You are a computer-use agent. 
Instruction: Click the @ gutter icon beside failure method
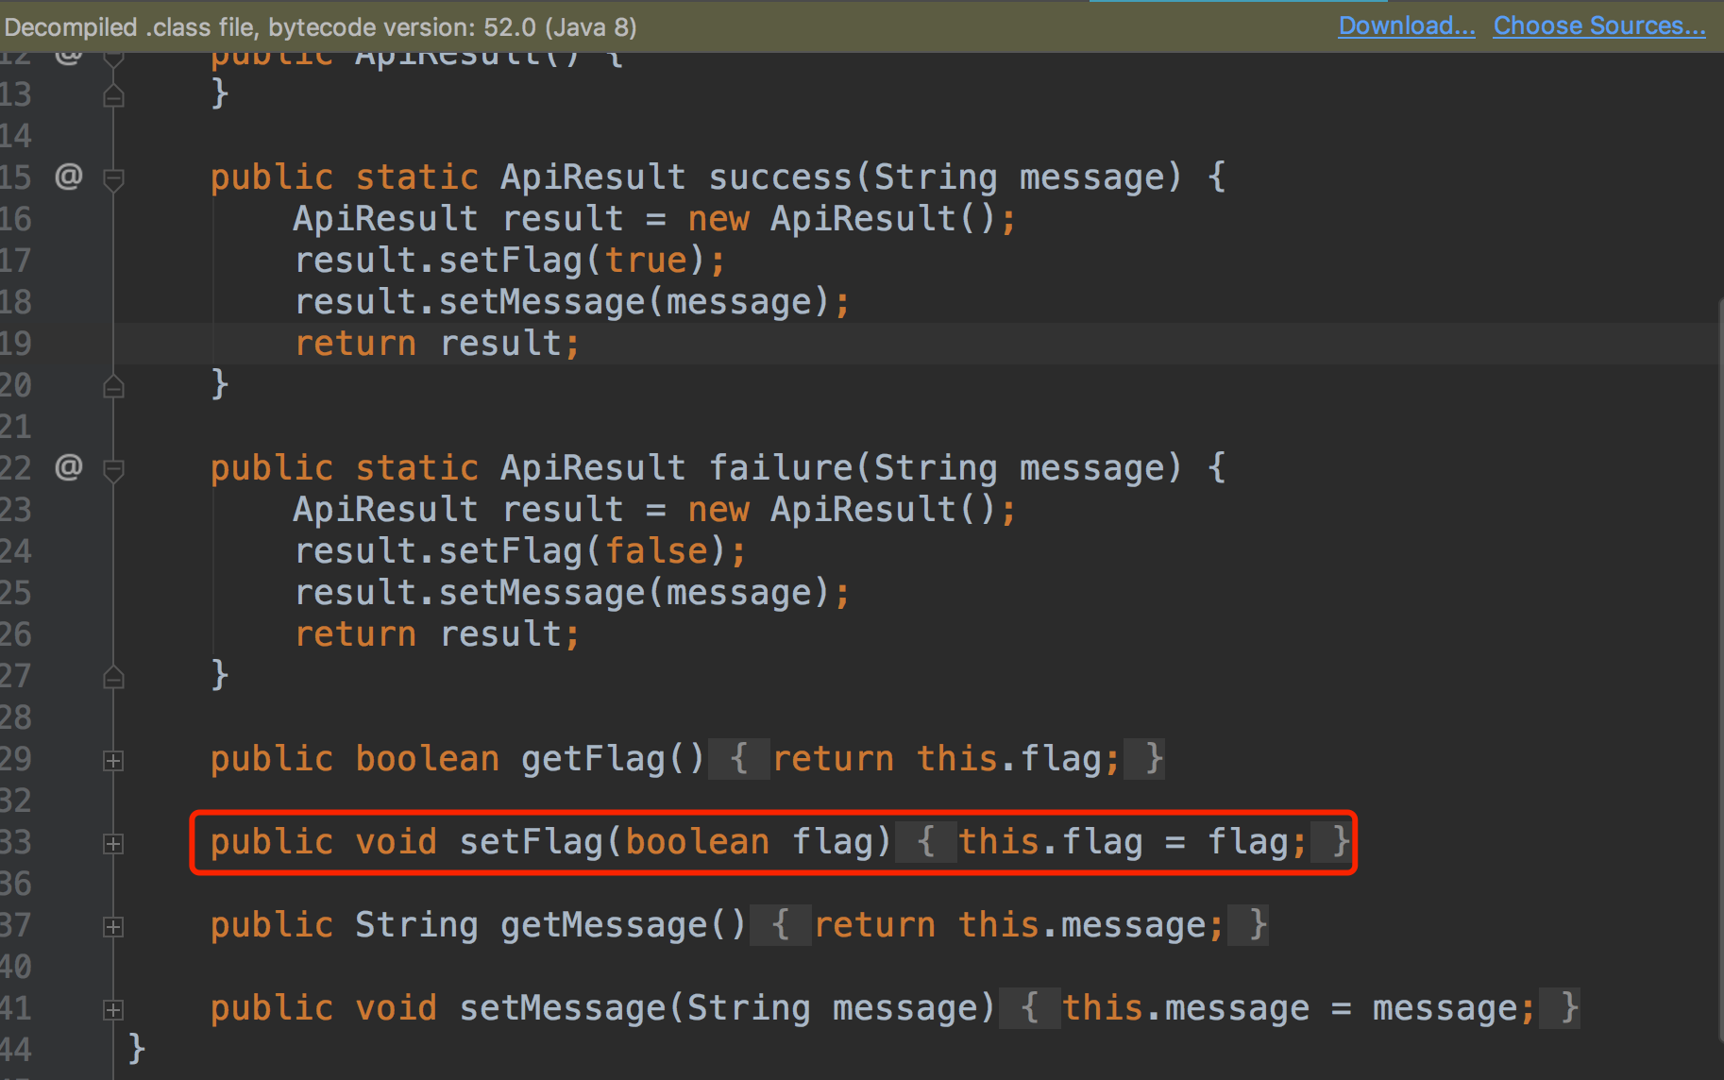pyautogui.click(x=69, y=467)
